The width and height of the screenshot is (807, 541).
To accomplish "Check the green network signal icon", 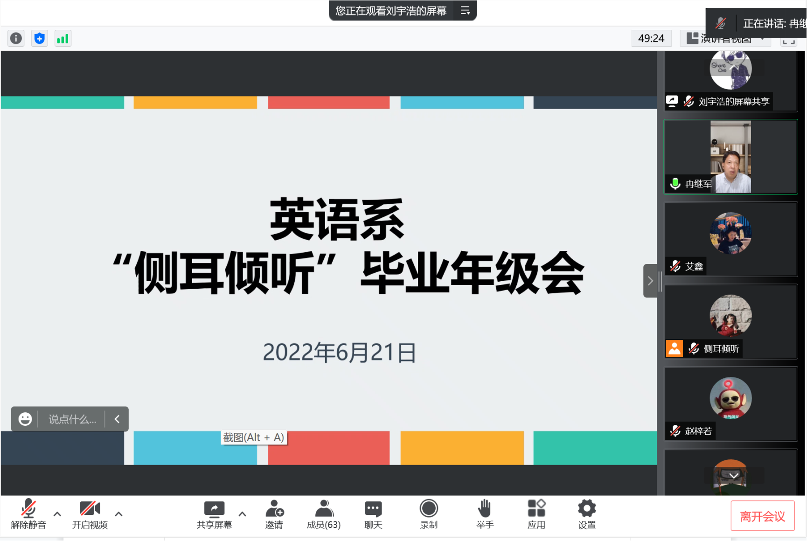I will coord(63,38).
